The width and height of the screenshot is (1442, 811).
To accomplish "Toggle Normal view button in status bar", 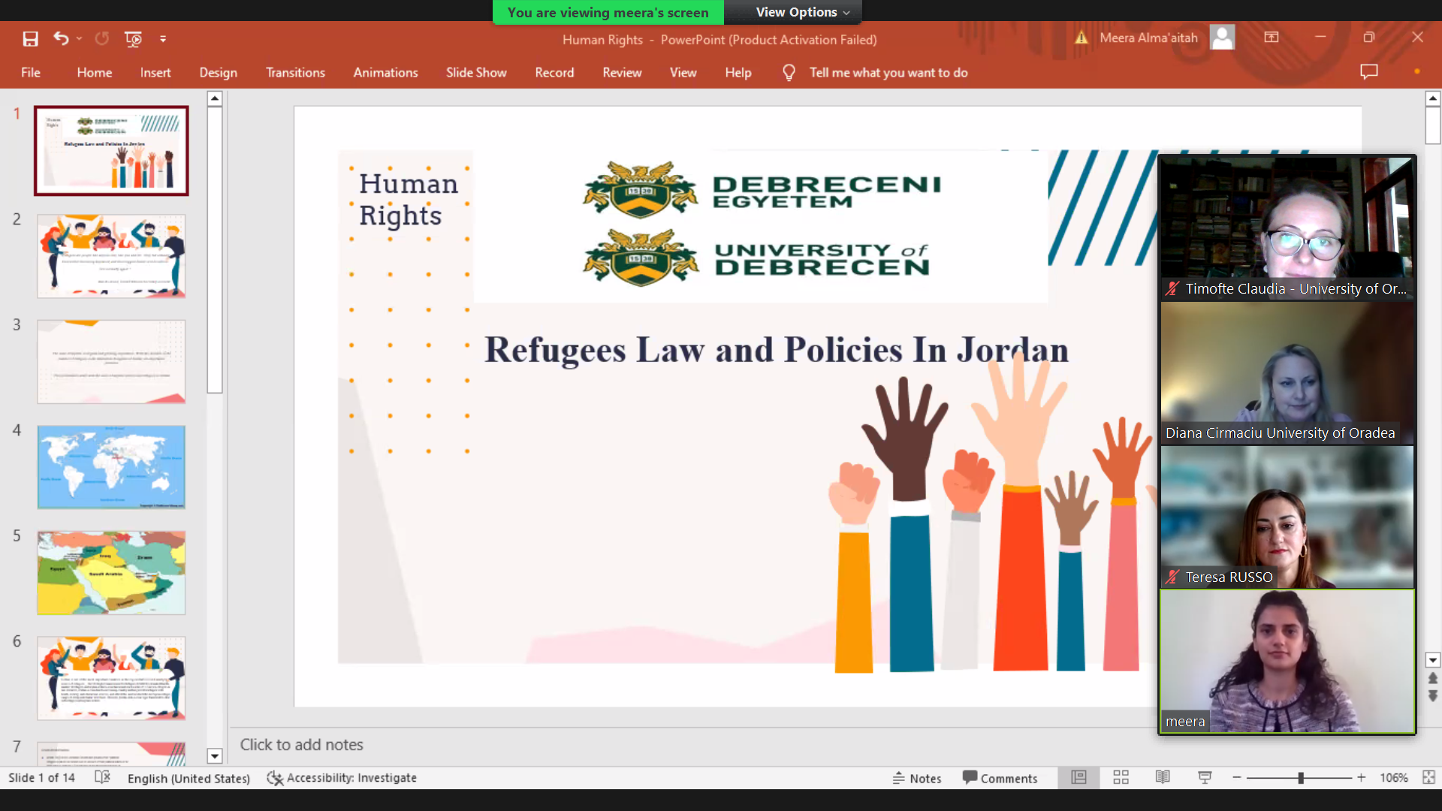I will (1078, 778).
